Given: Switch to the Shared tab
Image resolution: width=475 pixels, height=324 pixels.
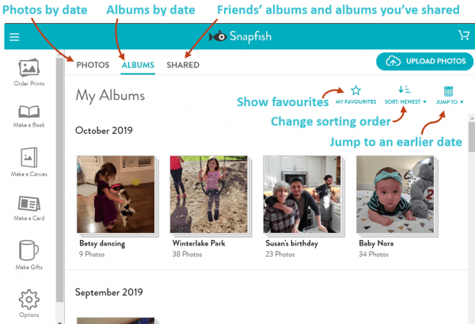Looking at the screenshot, I should 183,65.
